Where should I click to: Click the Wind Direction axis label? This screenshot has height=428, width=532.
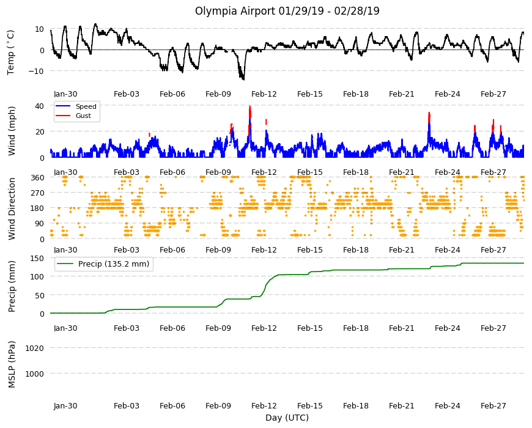click(12, 208)
